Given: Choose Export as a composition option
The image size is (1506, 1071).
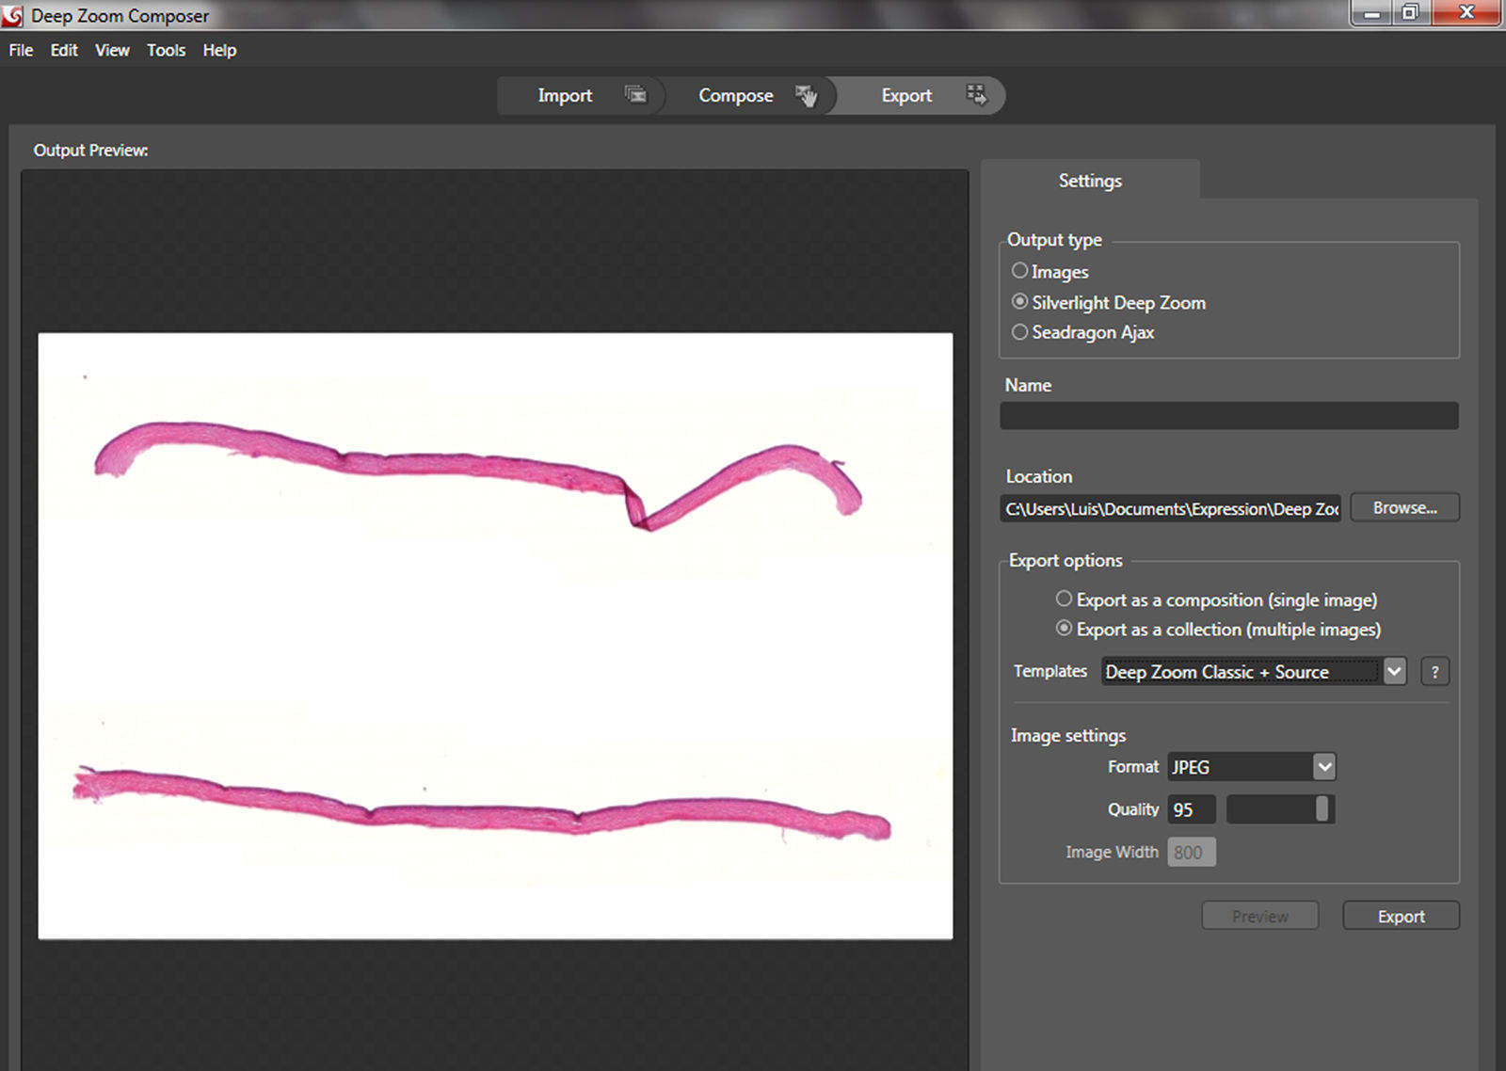Looking at the screenshot, I should click(1064, 599).
